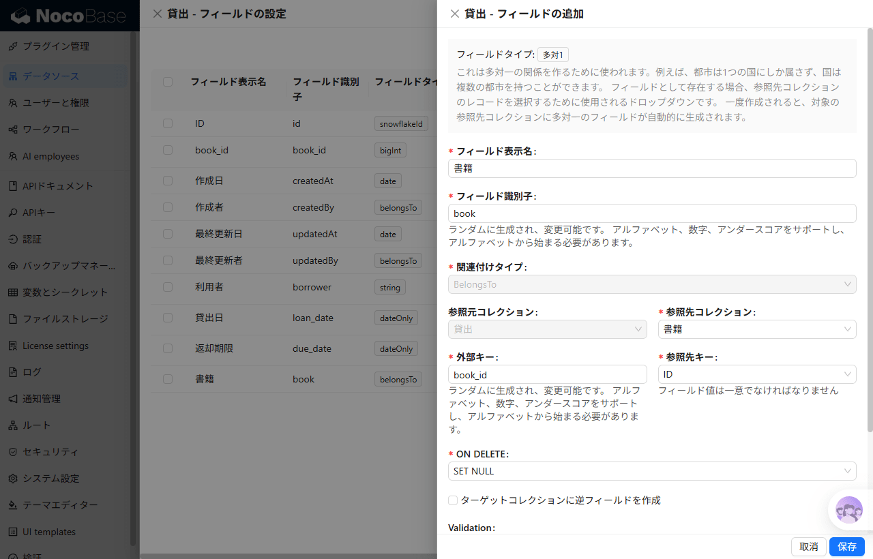Click the ユーザーと権限 icon in sidebar
The height and width of the screenshot is (559, 873).
(13, 103)
